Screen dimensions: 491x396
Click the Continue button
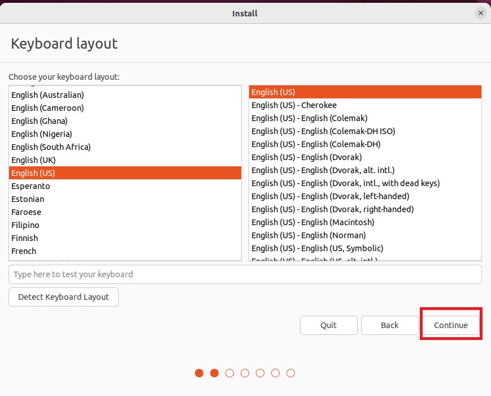point(450,325)
